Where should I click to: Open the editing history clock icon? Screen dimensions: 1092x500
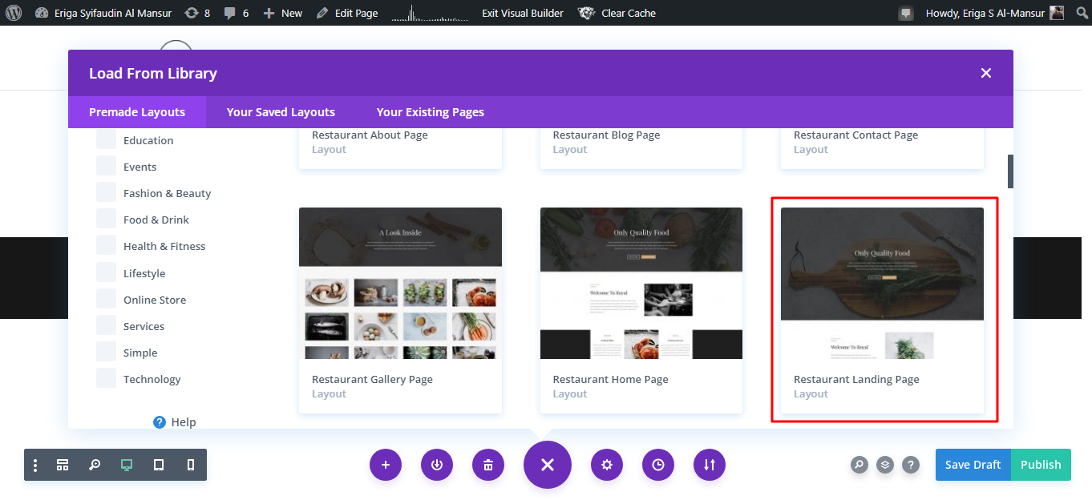coord(658,465)
